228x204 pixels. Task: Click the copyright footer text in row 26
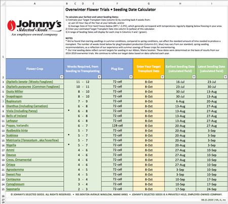(117, 194)
